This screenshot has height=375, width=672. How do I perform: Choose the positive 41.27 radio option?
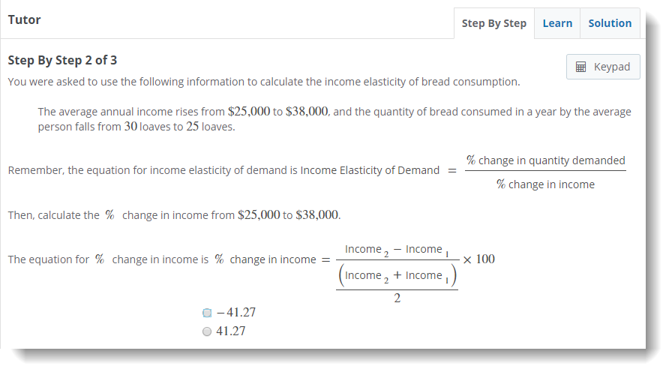click(208, 331)
